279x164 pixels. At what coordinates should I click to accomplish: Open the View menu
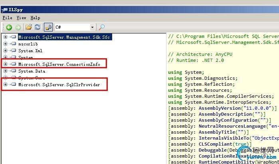(21, 18)
